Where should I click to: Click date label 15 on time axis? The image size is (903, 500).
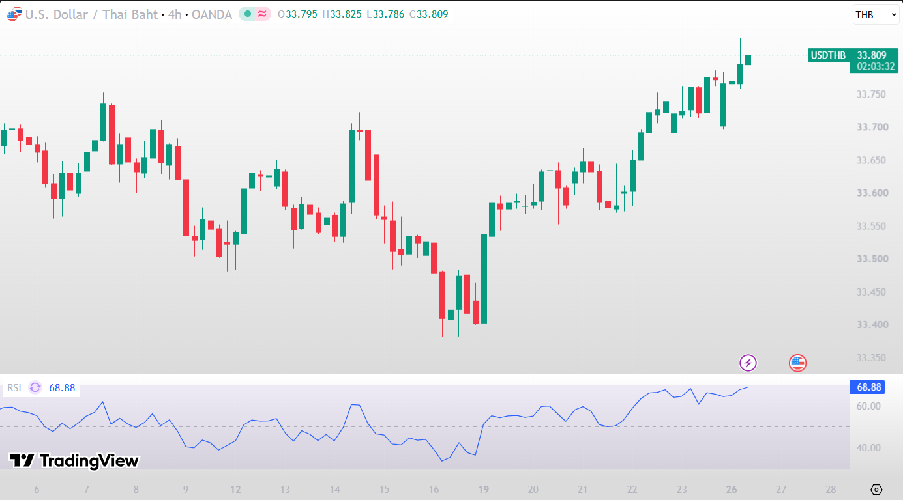pos(384,490)
